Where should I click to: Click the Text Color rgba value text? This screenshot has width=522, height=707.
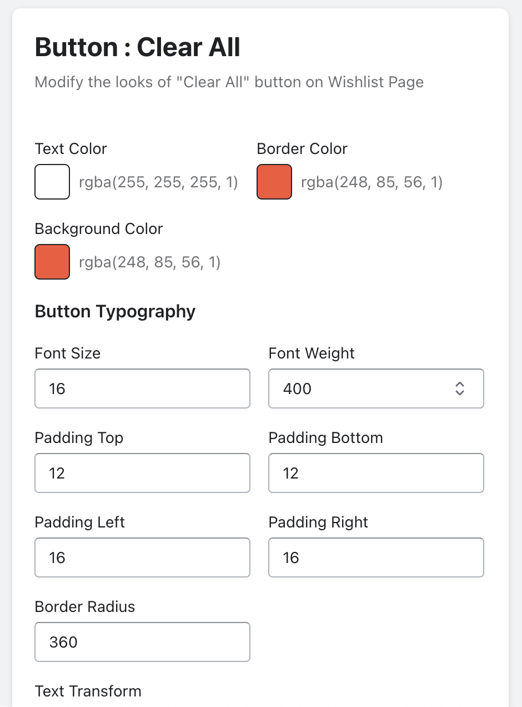[158, 182]
